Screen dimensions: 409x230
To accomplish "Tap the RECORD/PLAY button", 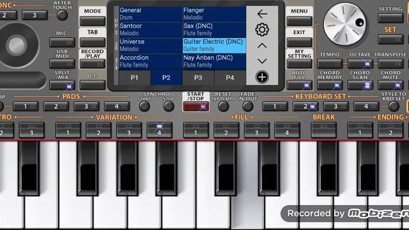I will point(93,64).
